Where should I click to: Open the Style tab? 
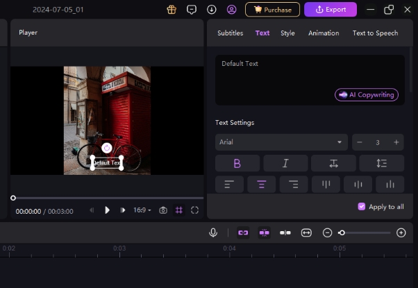click(x=287, y=33)
